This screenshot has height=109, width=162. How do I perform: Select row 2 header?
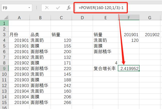tap(4, 29)
